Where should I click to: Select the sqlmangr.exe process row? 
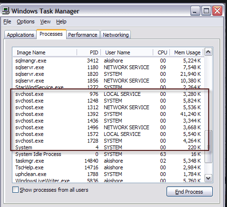pyautogui.click(x=108, y=61)
